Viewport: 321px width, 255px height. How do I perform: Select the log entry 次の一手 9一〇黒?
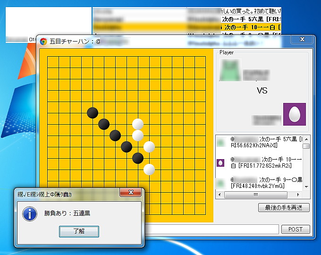tap(260, 183)
